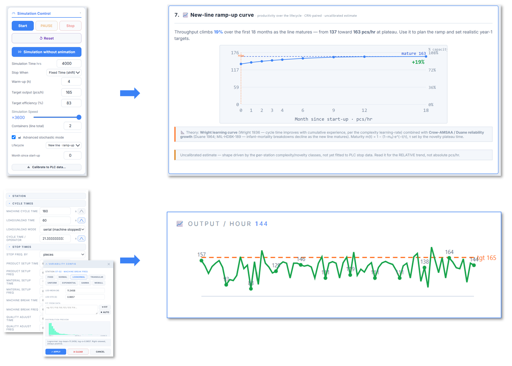Select the LOGNORMAL distribution
The height and width of the screenshot is (366, 512).
click(x=79, y=277)
